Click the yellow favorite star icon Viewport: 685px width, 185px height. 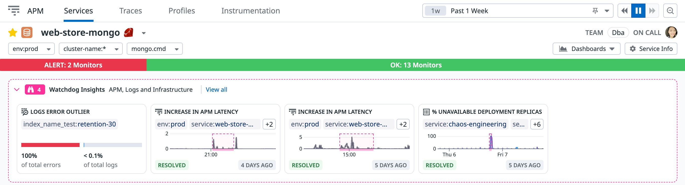[12, 33]
